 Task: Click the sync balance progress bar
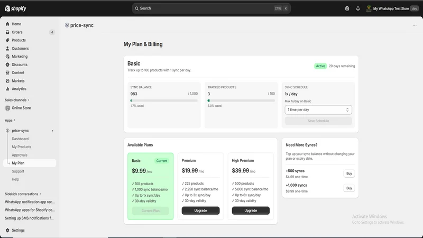point(164,100)
